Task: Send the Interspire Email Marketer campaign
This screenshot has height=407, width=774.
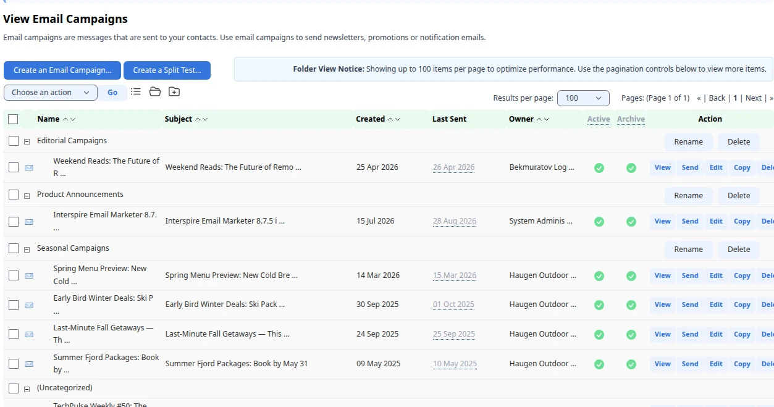Action: [x=690, y=221]
